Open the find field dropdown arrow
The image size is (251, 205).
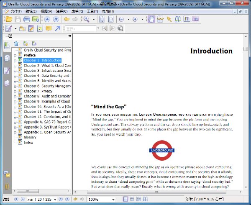pos(98,28)
